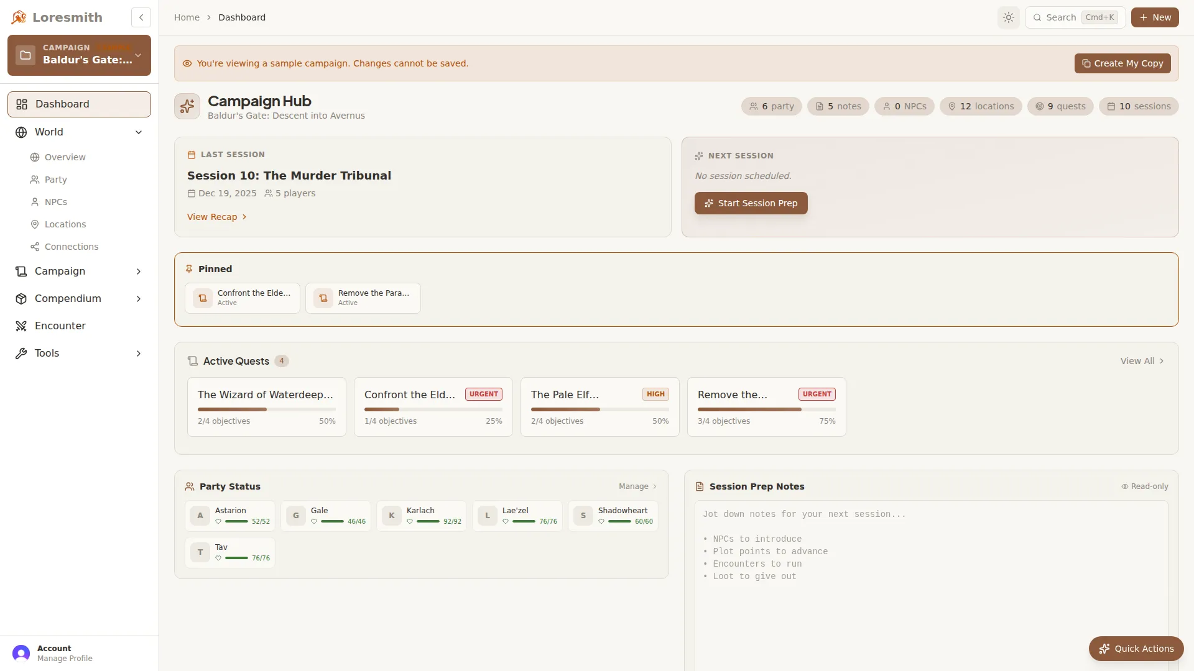The width and height of the screenshot is (1194, 671).
Task: Collapse the sidebar with the back arrow
Action: click(141, 17)
